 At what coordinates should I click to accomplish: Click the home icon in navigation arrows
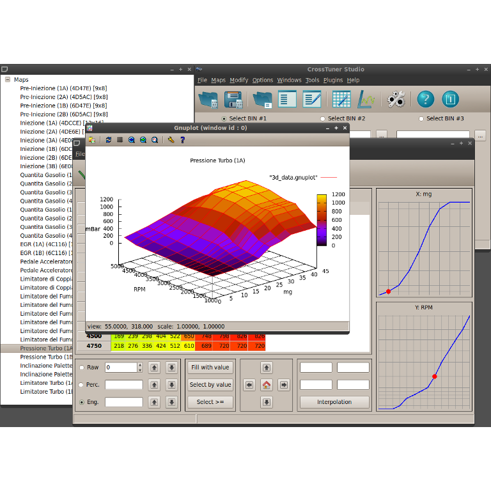point(267,385)
